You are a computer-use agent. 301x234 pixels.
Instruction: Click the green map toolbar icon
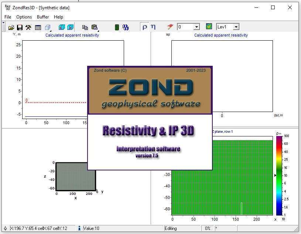click(209, 27)
